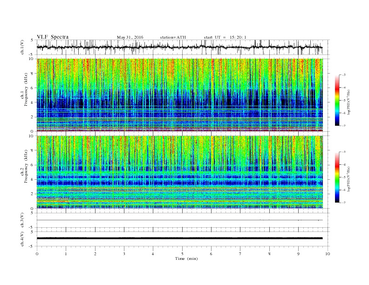This screenshot has height=285, width=369.
Task: Select the "start UT = 15:20:1" header text
Action: (x=225, y=37)
